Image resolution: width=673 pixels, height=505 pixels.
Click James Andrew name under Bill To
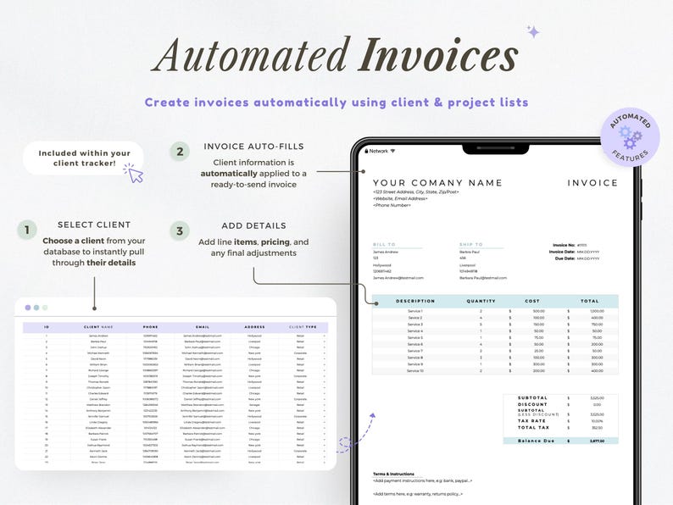386,252
